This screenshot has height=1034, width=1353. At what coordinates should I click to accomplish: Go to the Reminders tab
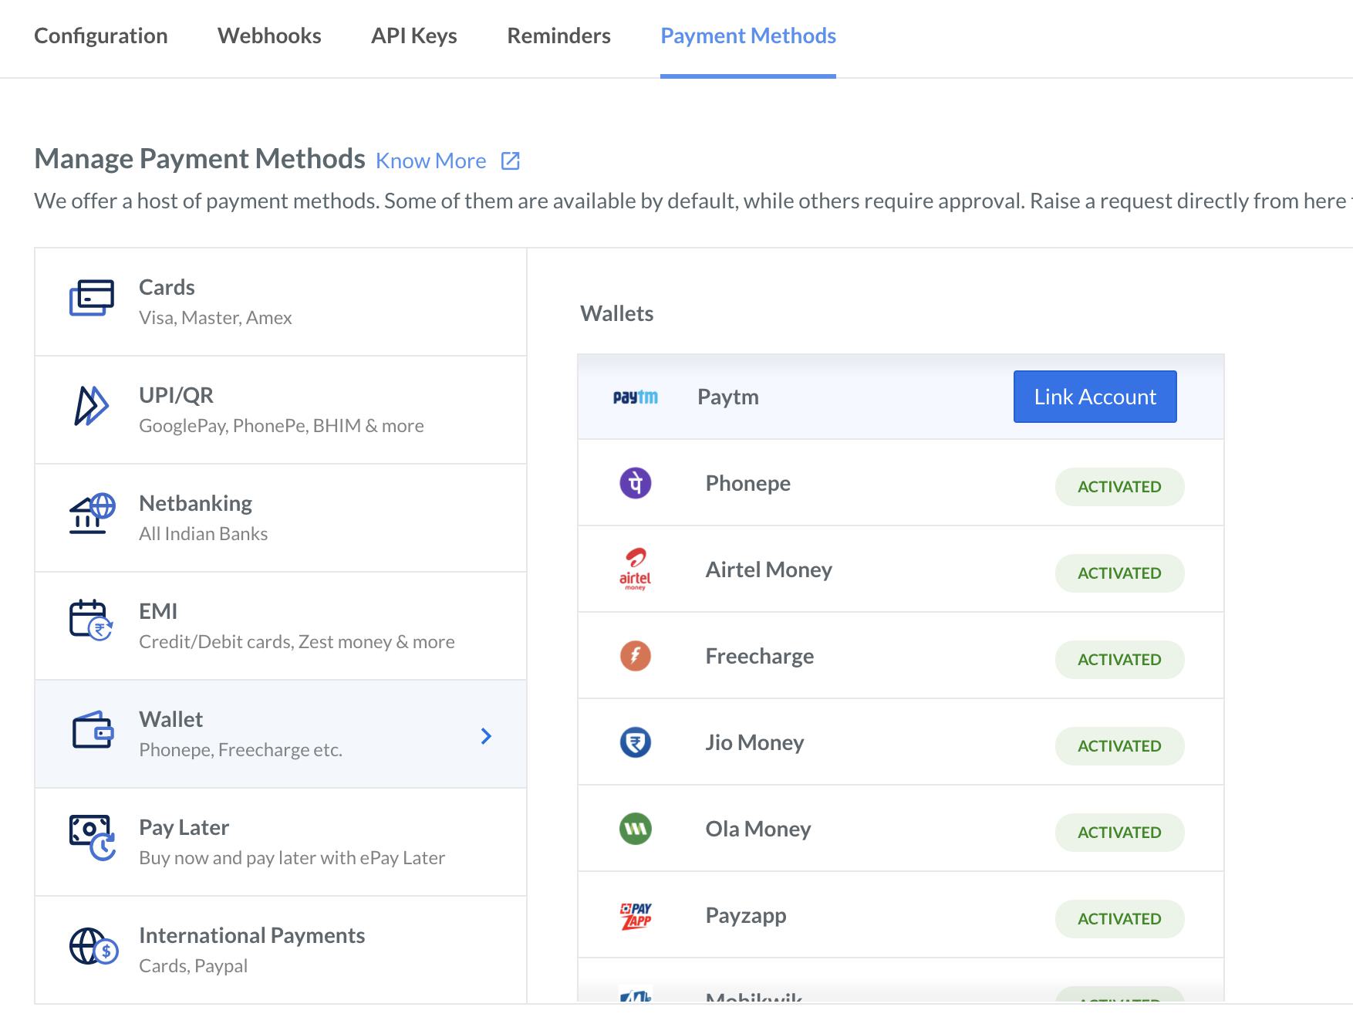tap(558, 35)
